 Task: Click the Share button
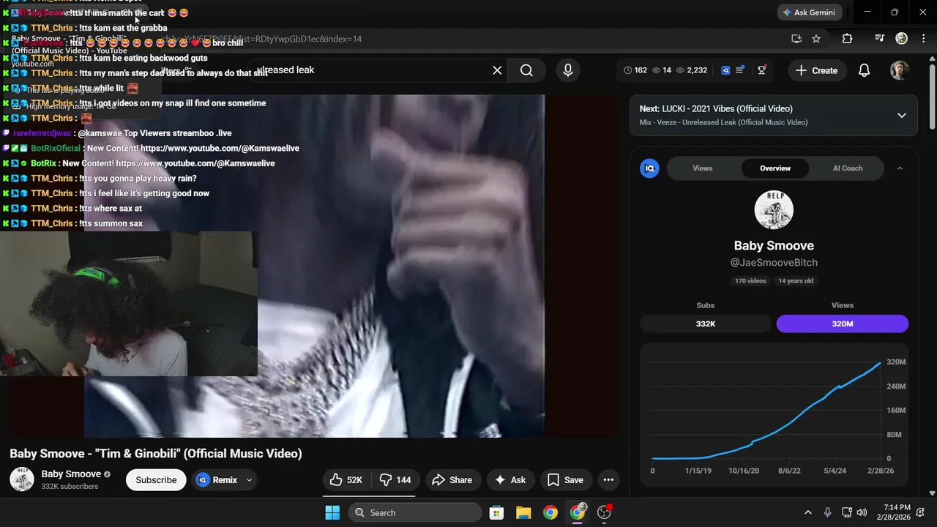coord(452,480)
